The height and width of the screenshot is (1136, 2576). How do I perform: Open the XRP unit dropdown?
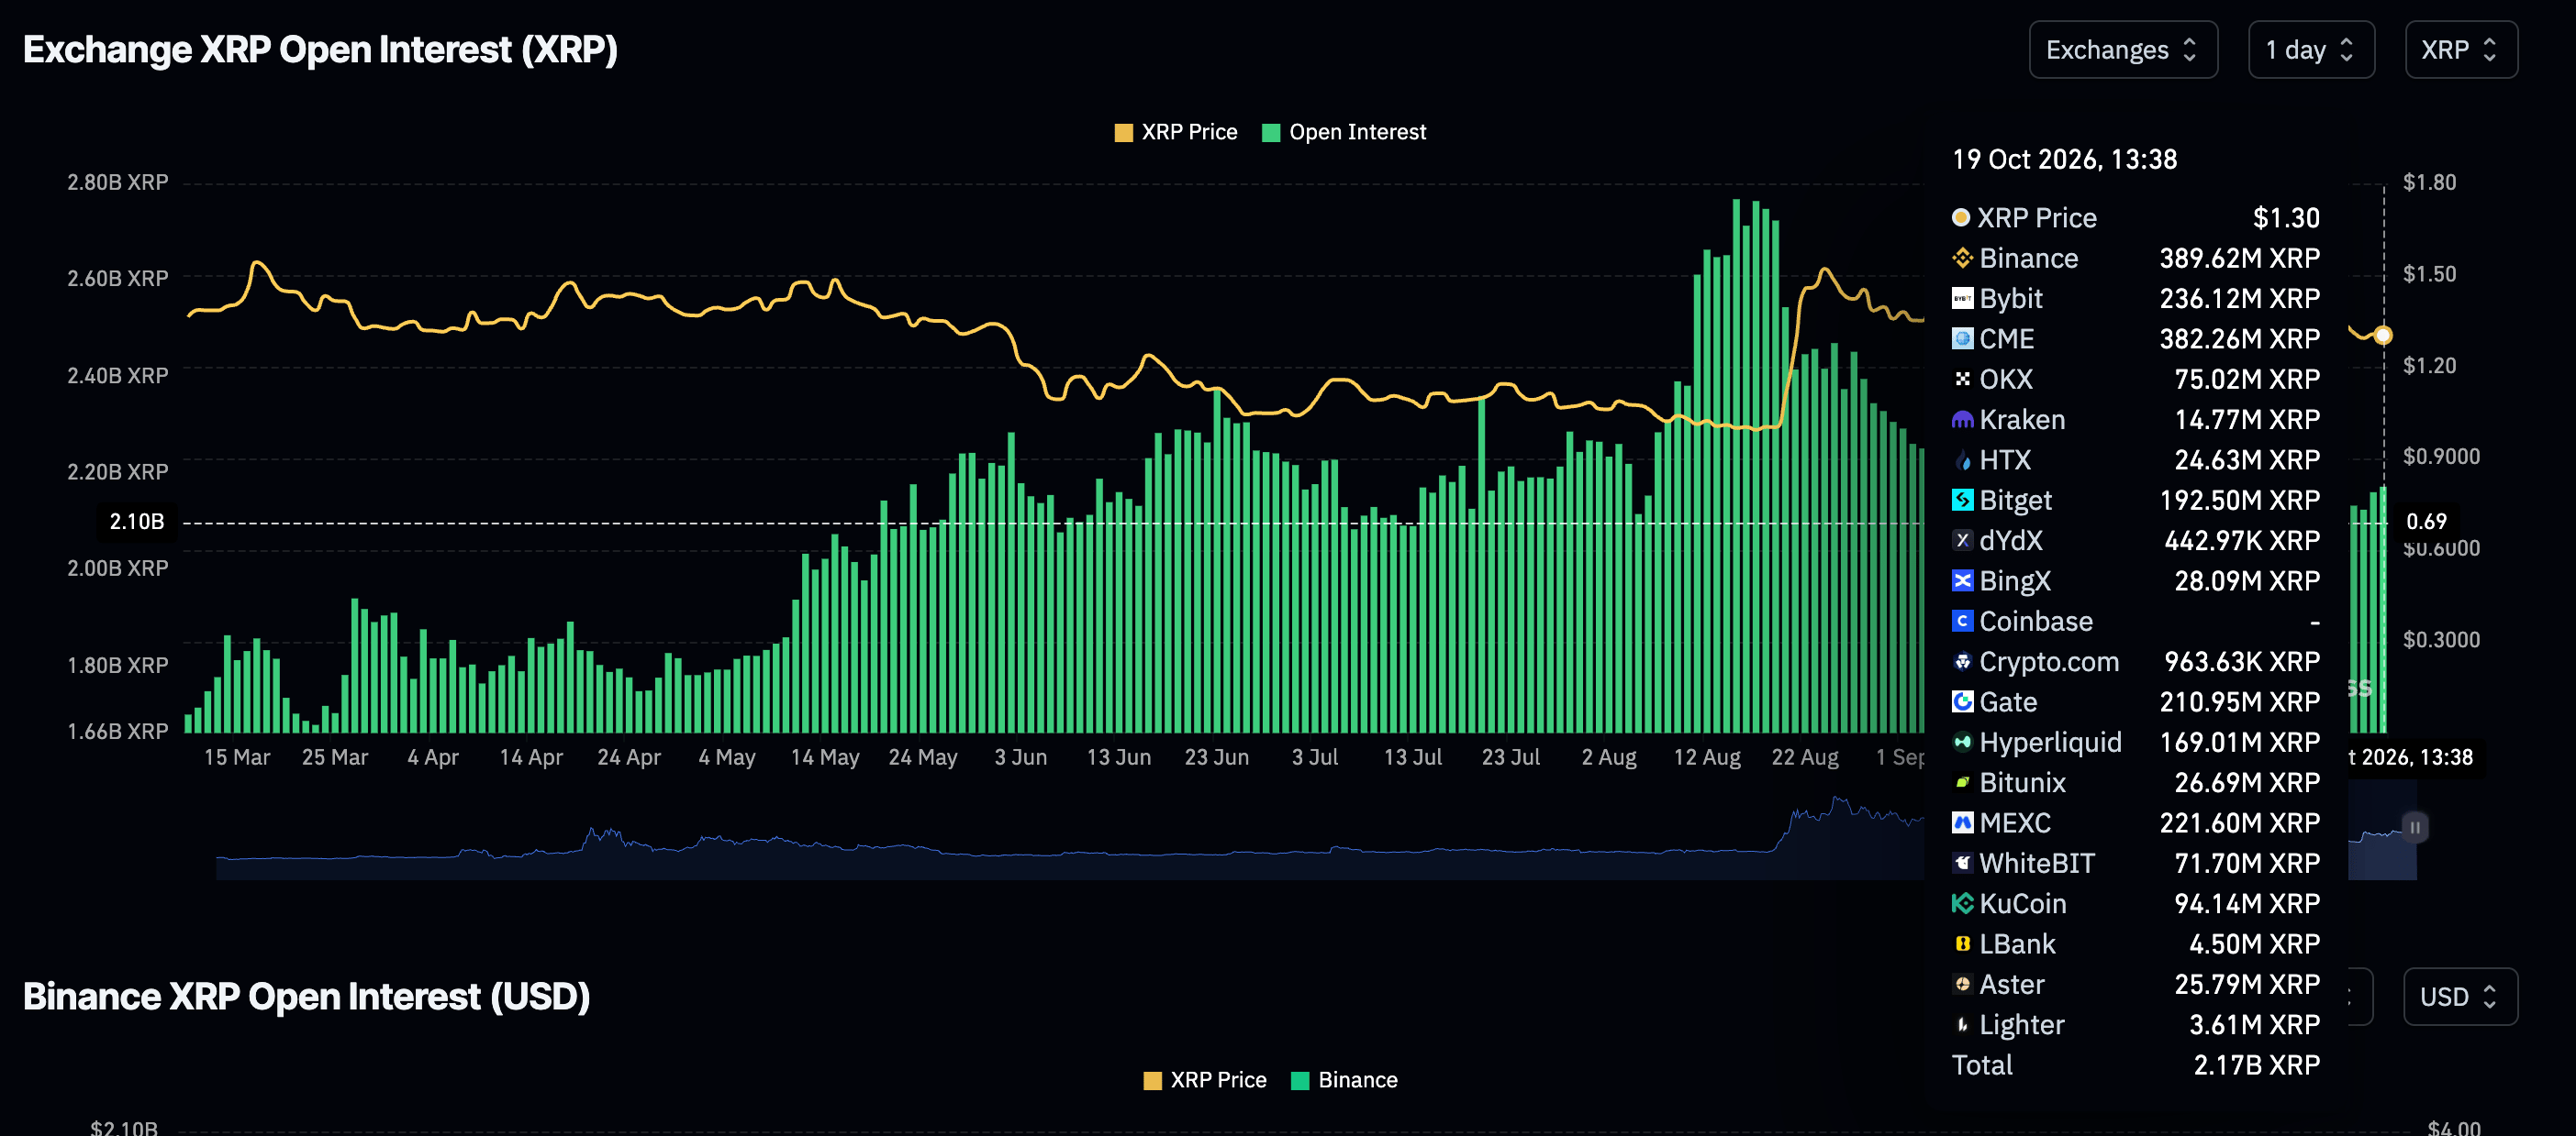coord(2461,50)
